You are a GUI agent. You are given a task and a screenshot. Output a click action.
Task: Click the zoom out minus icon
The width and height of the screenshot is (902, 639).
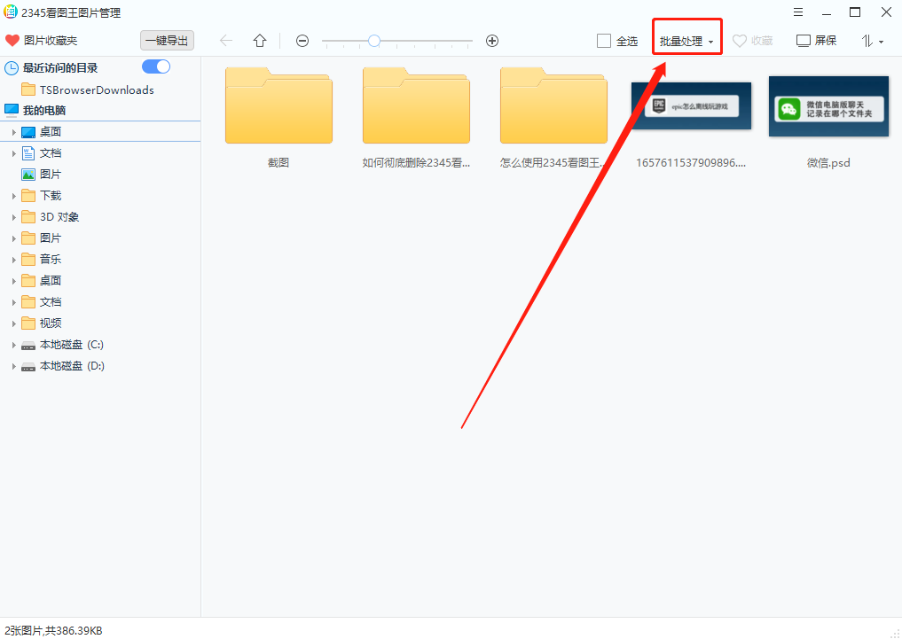302,41
